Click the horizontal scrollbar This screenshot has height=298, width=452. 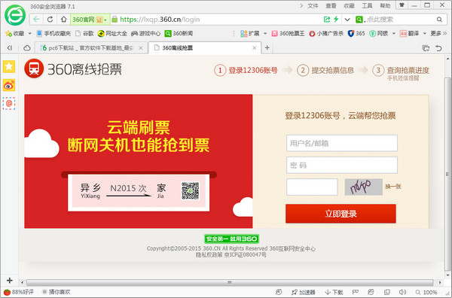(230, 282)
